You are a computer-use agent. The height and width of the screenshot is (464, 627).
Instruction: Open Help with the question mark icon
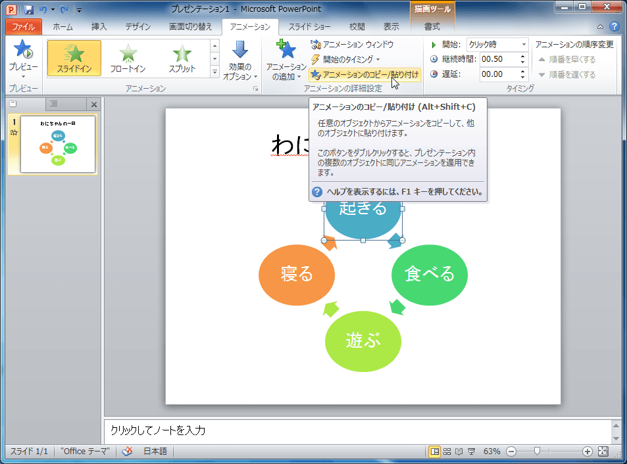[x=614, y=27]
